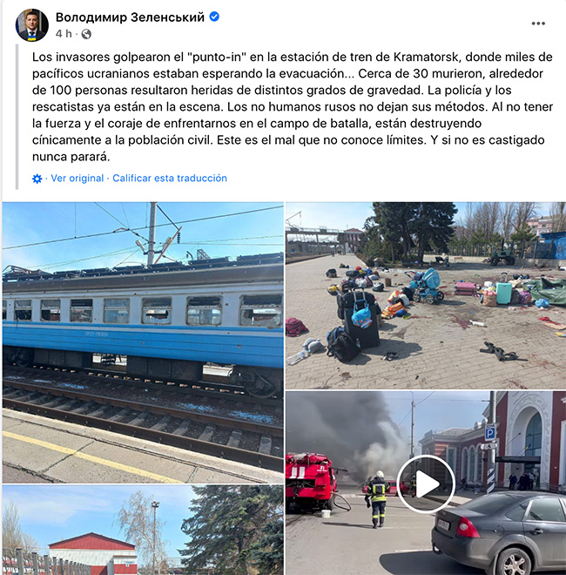The image size is (566, 575).
Task: Click the translated post text paragraph
Action: tap(293, 106)
